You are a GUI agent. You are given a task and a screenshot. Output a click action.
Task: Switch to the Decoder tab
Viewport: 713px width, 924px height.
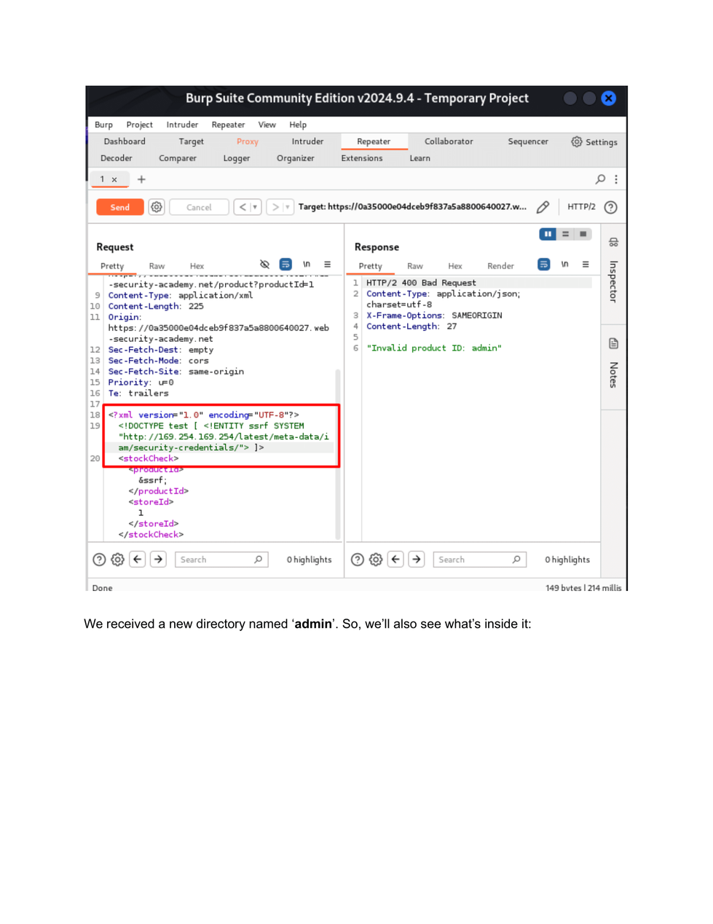pyautogui.click(x=117, y=158)
